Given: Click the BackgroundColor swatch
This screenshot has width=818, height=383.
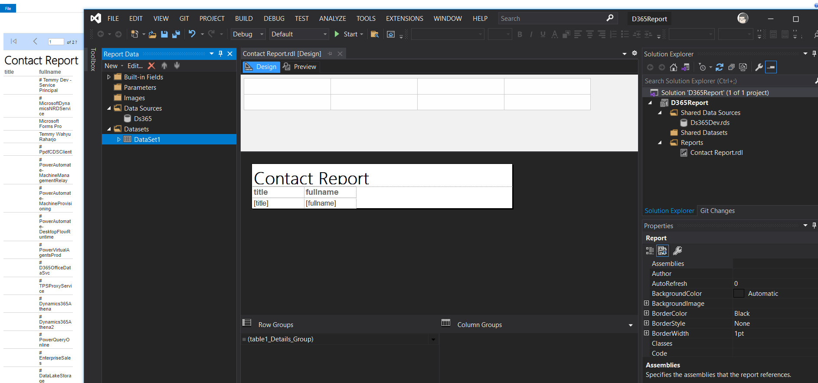Looking at the screenshot, I should pyautogui.click(x=739, y=293).
